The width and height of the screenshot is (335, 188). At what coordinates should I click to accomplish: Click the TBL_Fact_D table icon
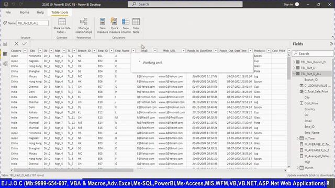click(x=298, y=68)
